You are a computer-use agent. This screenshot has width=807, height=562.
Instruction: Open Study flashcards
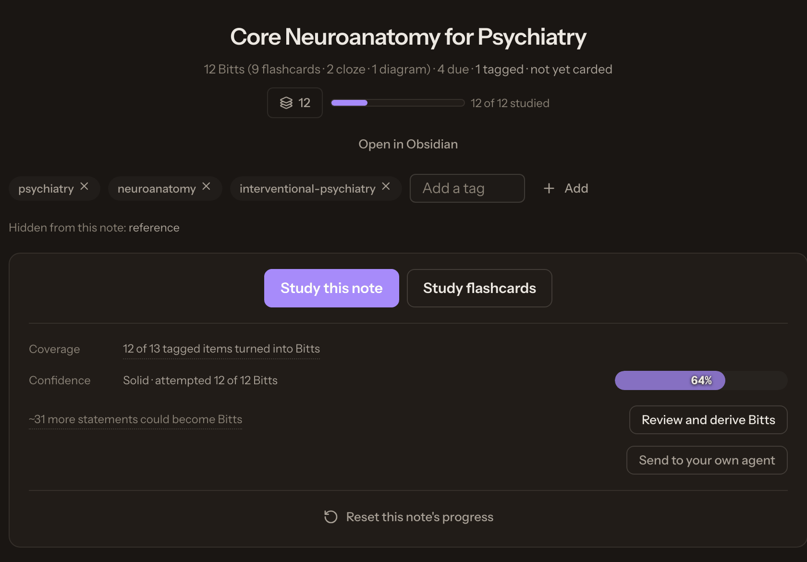tap(479, 288)
